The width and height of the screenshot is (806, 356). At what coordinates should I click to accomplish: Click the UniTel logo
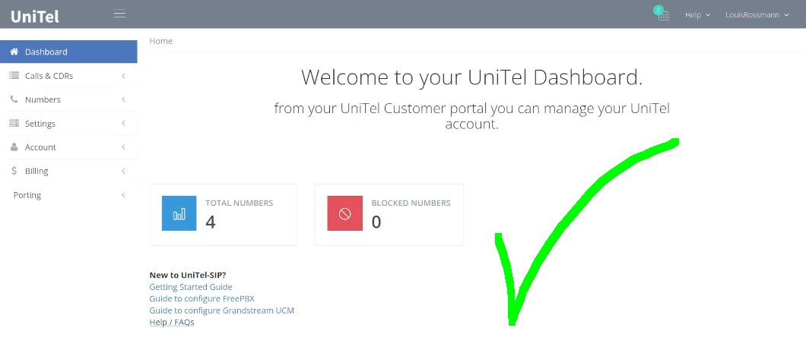(x=35, y=17)
